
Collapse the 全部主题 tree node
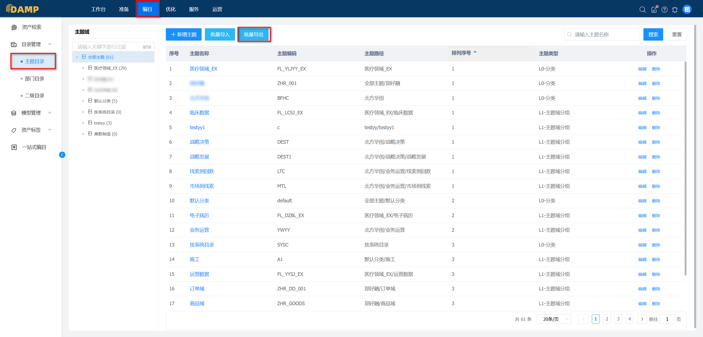click(x=77, y=57)
